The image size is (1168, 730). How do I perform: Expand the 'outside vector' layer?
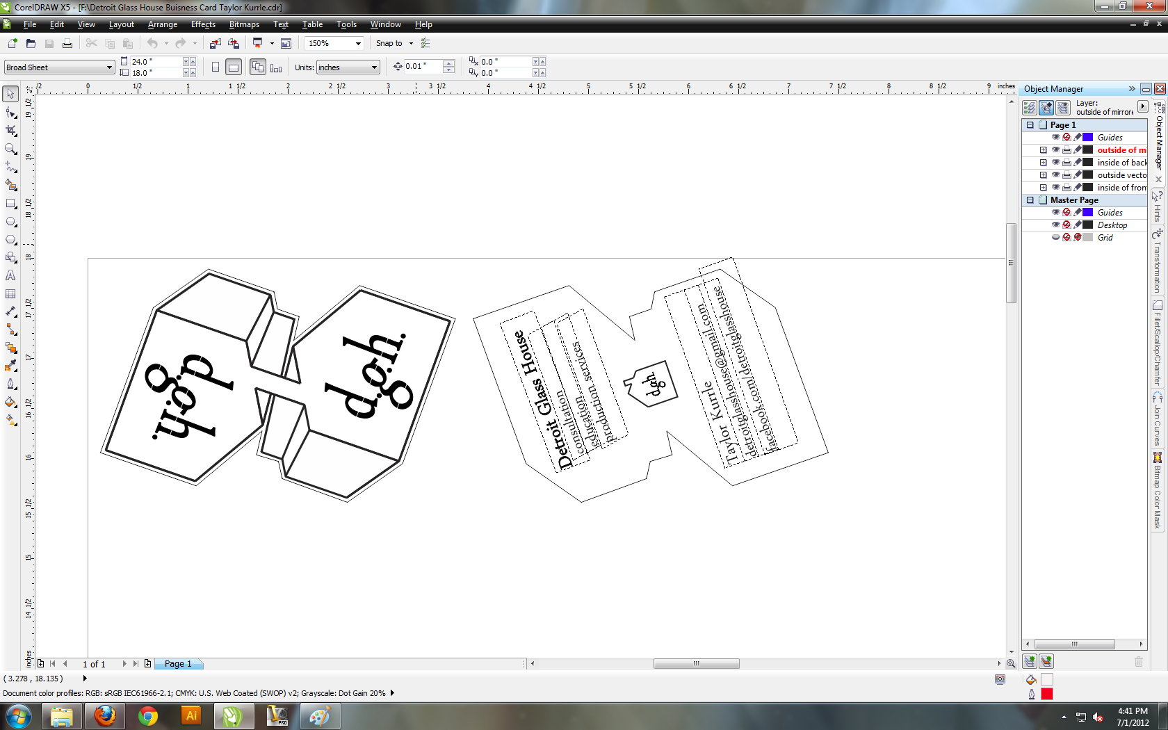click(1043, 175)
